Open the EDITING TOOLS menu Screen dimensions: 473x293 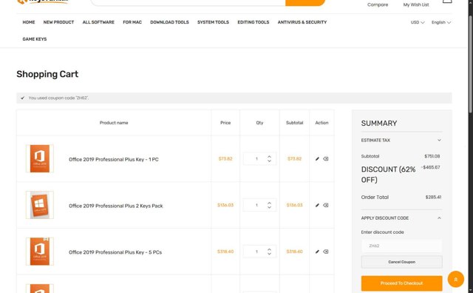pos(253,22)
